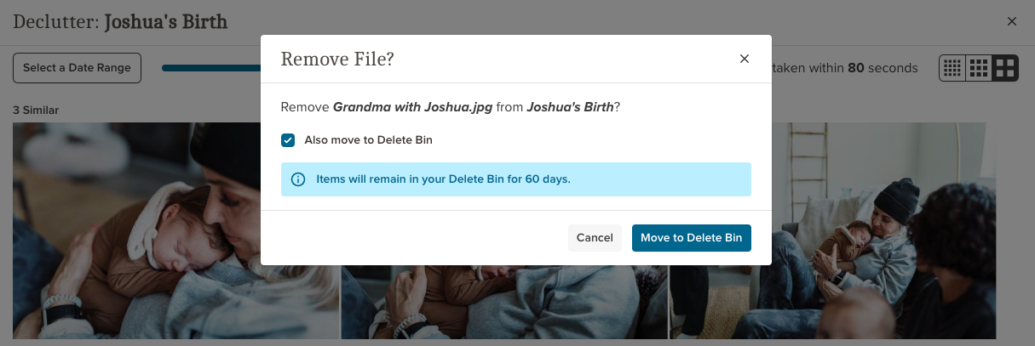Click the info icon in Delete Bin notice
Image resolution: width=1035 pixels, height=346 pixels.
coord(298,179)
